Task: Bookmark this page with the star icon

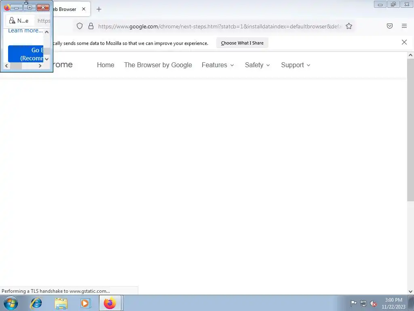Action: tap(349, 26)
